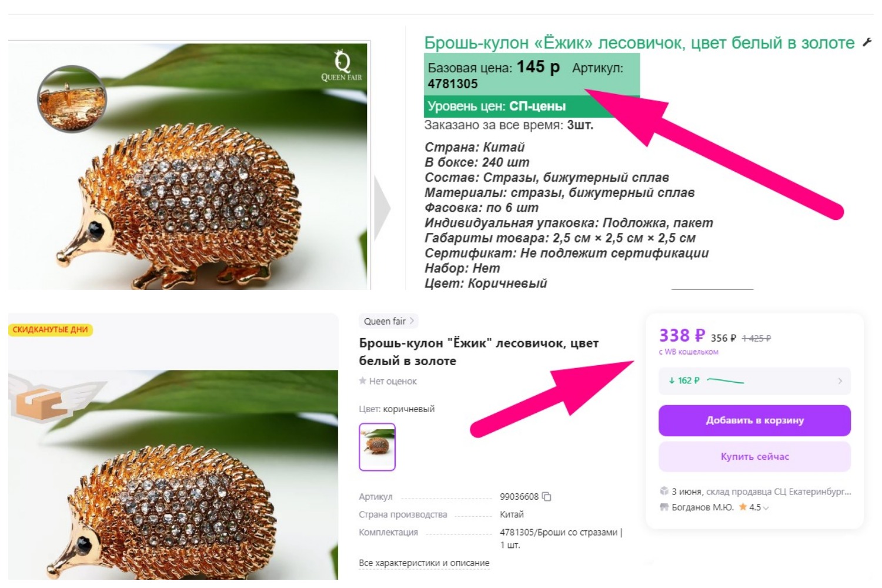This screenshot has width=882, height=588.
Task: Click the box icon beside the '3 июня' delivery date
Action: pyautogui.click(x=664, y=491)
